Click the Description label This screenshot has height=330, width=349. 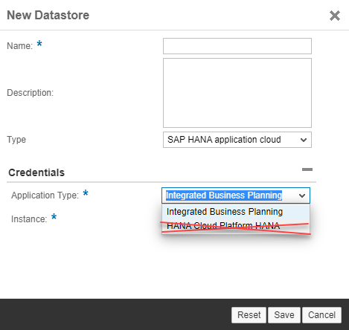pyautogui.click(x=31, y=93)
